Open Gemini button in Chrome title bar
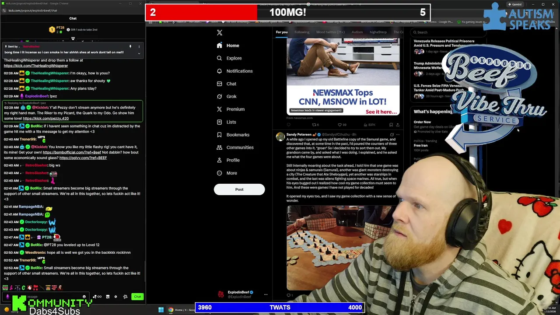 [515, 4]
